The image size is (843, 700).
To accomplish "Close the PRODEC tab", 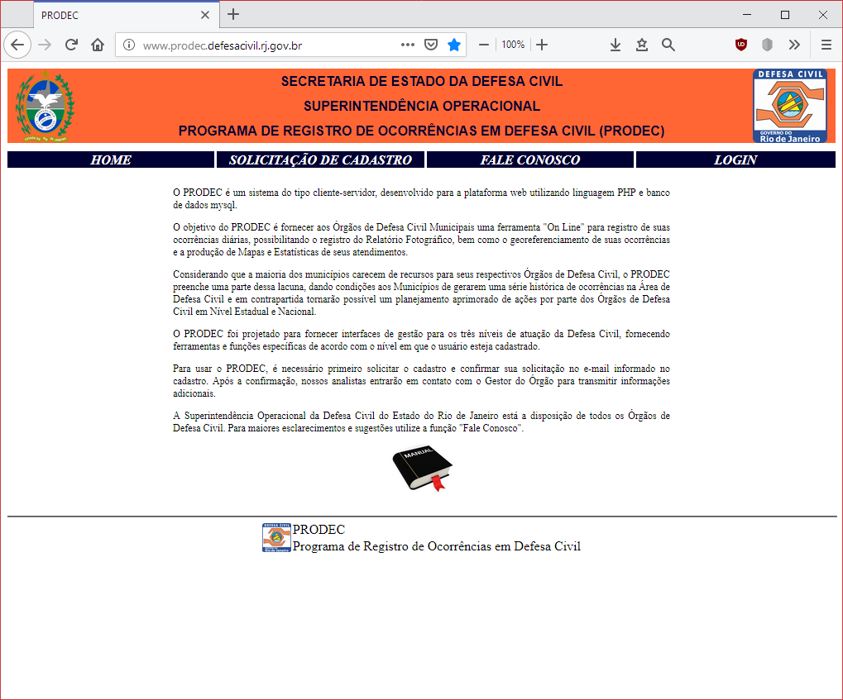I will point(205,15).
